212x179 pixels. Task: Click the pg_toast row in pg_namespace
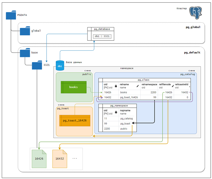click(x=119, y=124)
